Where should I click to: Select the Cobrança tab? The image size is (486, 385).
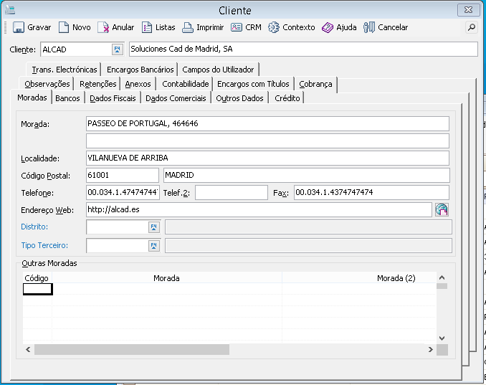point(315,84)
